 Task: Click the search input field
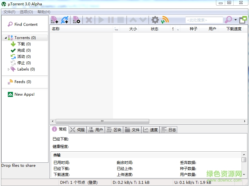tap(204, 20)
